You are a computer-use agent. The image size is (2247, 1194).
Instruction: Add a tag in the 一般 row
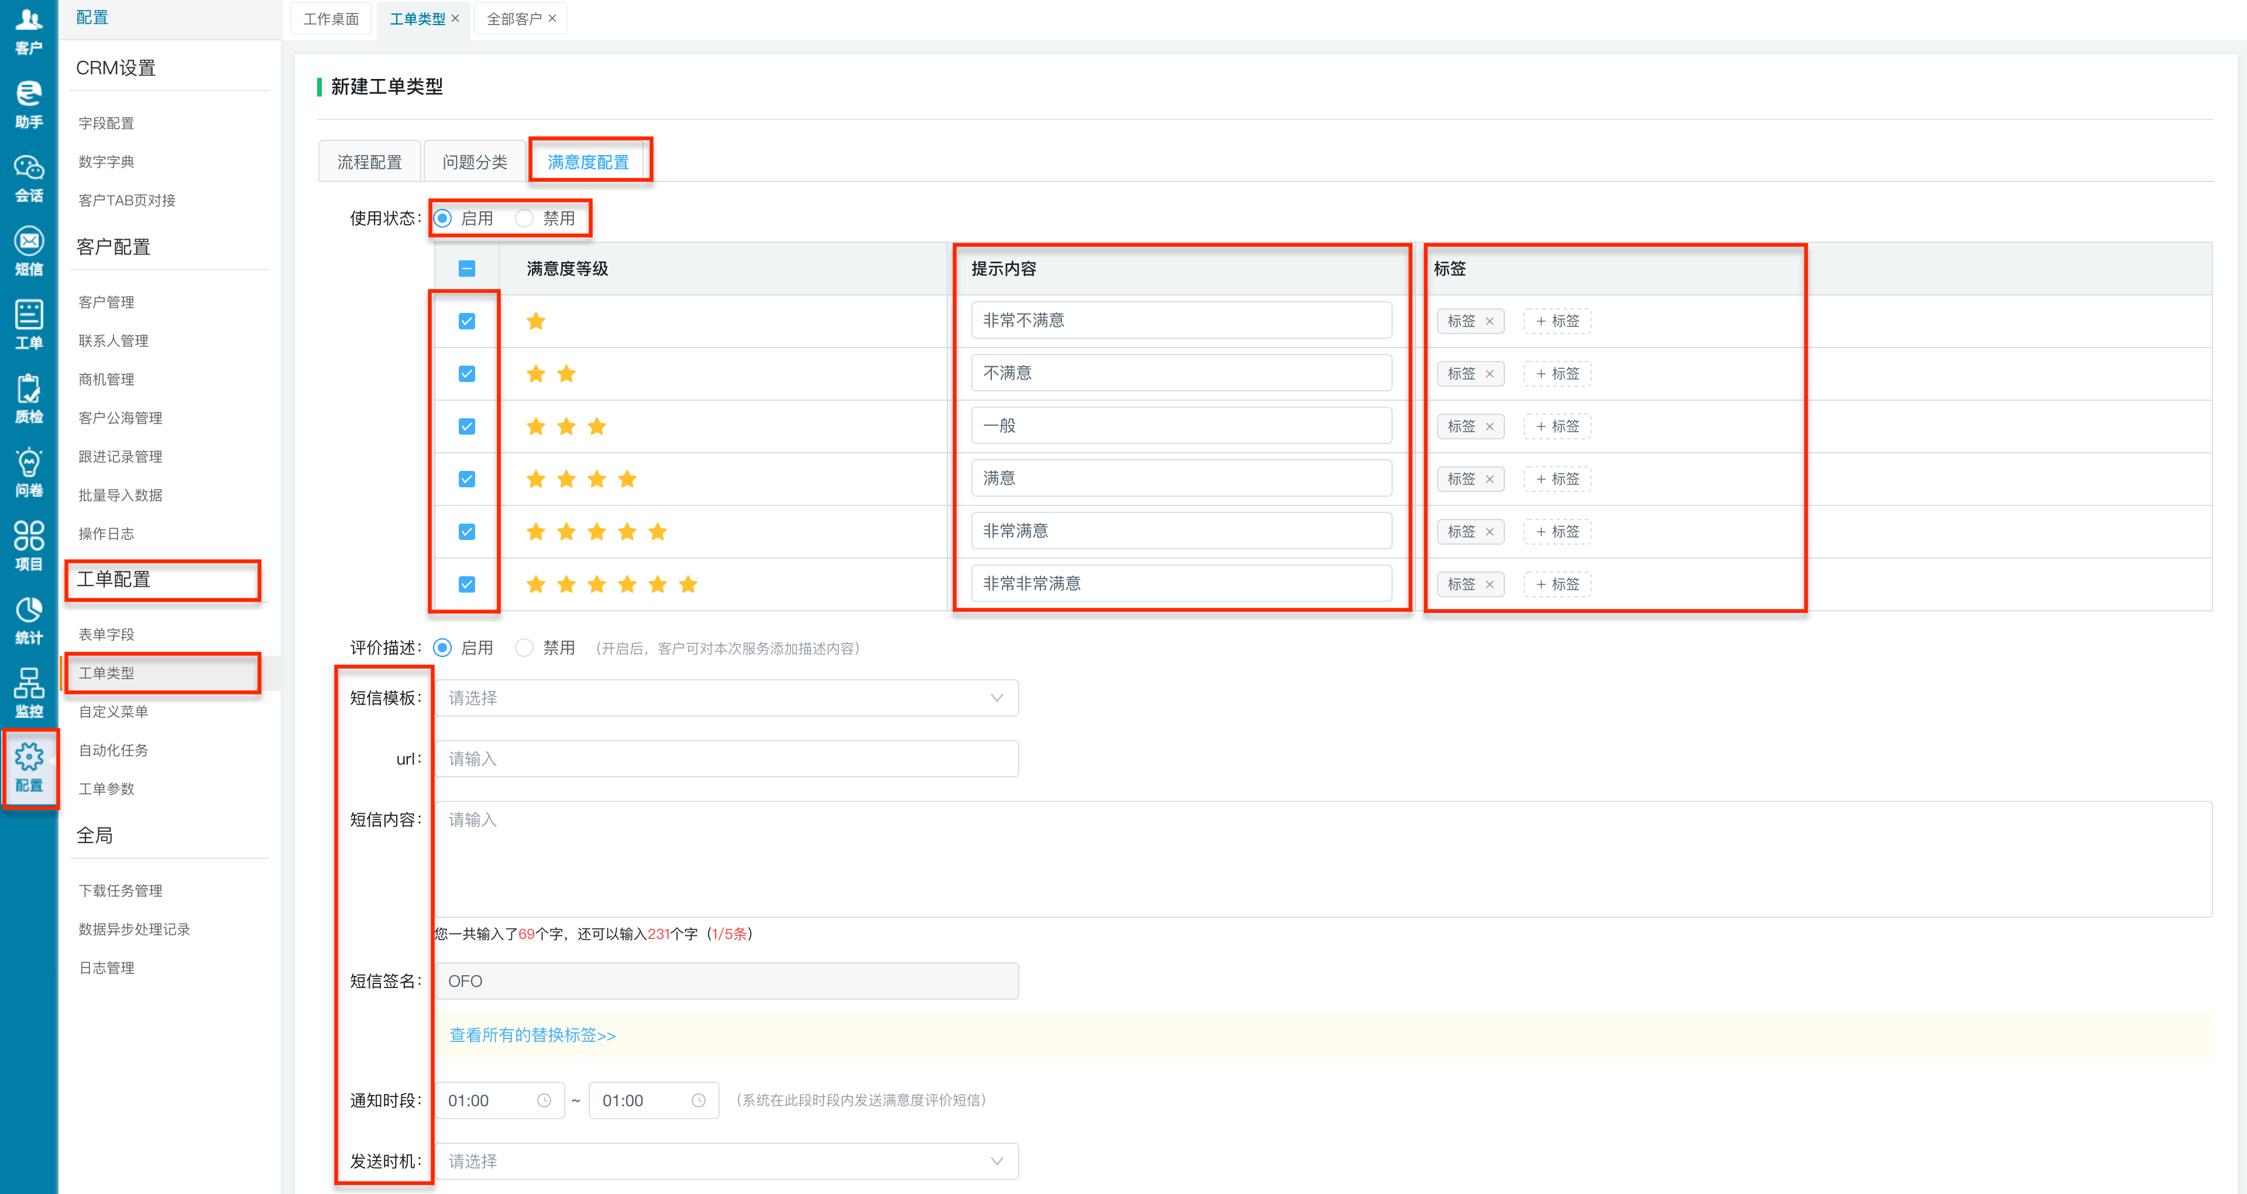pyautogui.click(x=1557, y=426)
